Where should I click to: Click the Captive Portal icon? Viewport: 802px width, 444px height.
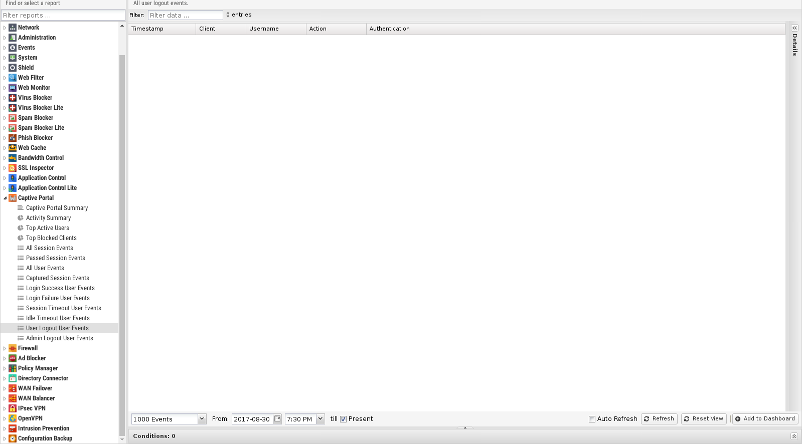tap(13, 198)
